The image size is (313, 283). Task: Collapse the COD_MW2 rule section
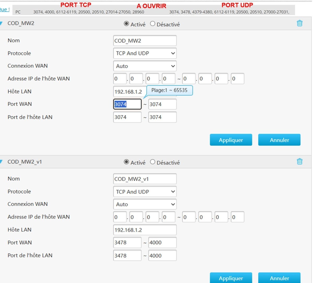(1, 23)
